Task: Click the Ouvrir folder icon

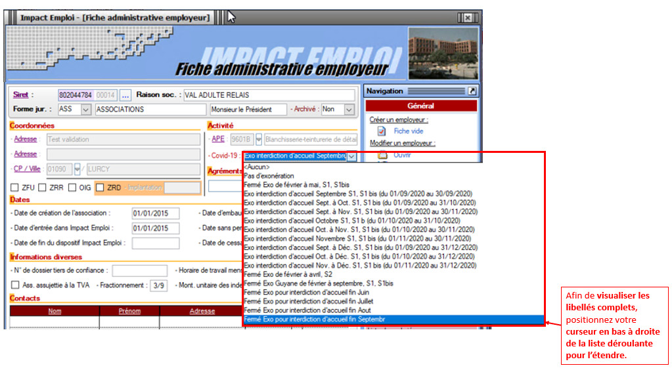Action: pos(382,155)
